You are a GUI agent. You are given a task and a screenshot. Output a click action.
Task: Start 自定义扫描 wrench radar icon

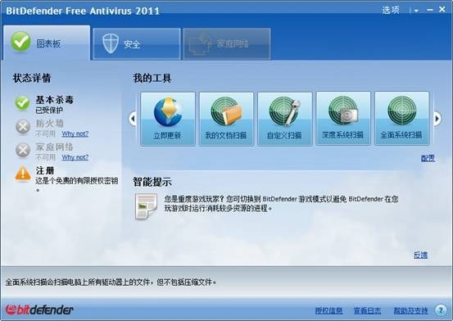point(285,112)
